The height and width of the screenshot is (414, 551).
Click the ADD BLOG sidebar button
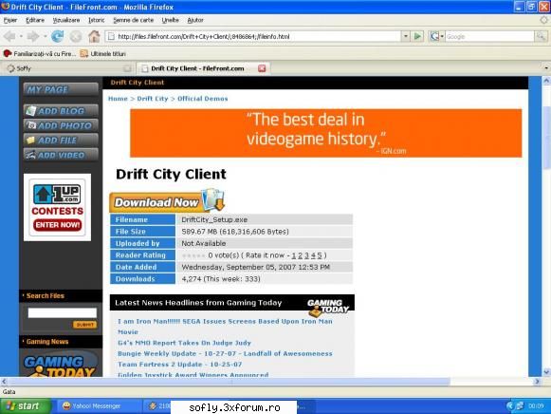coord(61,111)
